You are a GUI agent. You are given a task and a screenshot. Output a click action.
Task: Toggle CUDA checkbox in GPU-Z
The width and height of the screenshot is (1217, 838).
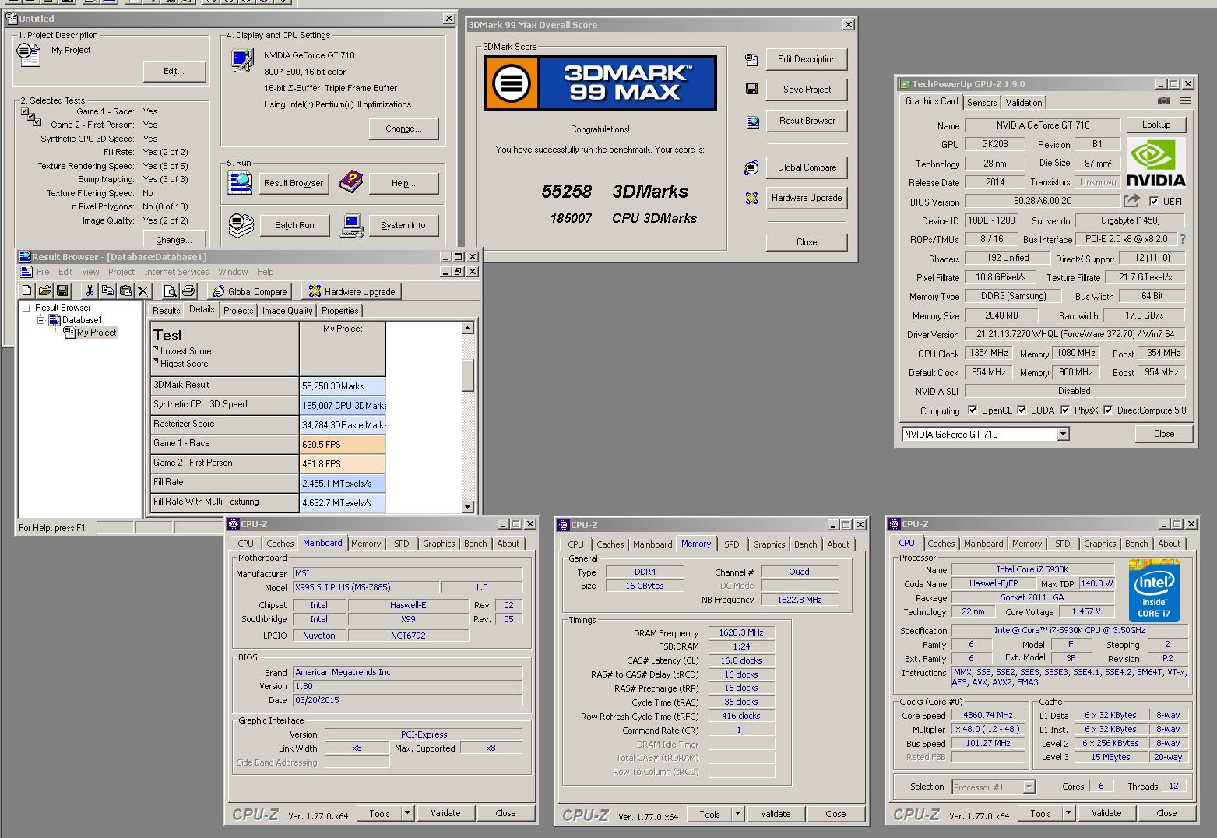1022,410
